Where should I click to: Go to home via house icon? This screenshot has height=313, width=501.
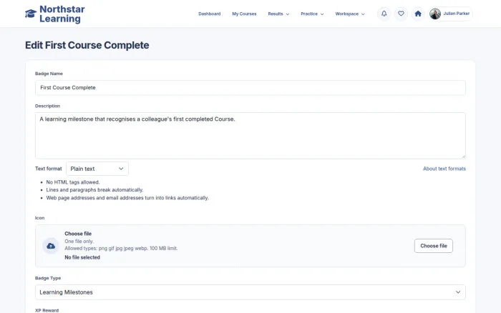[x=418, y=14]
